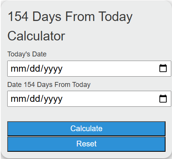Select month segment in Date 154 Days field
Viewport: 172px width, 159px height.
click(19, 99)
